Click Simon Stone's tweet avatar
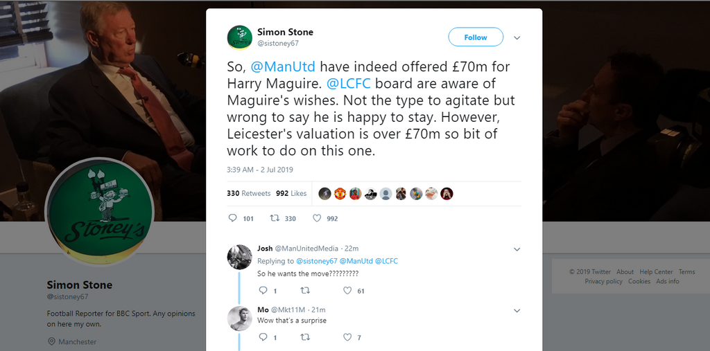Image resolution: width=710 pixels, height=351 pixels. [240, 37]
